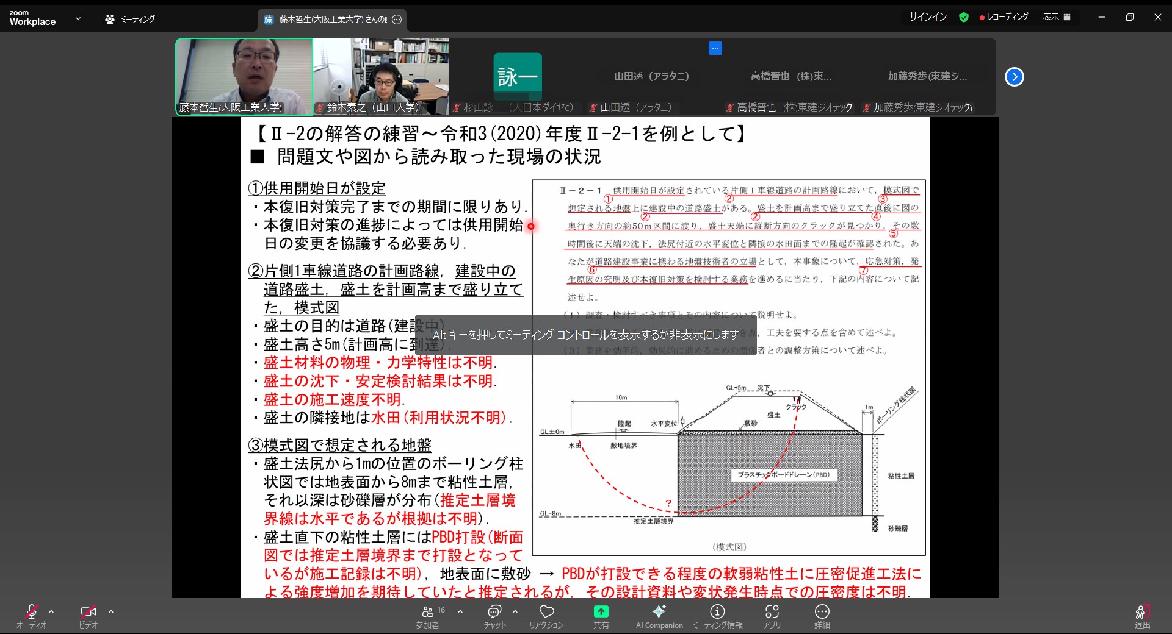Expand audio options arrow
The width and height of the screenshot is (1172, 634).
click(x=51, y=611)
